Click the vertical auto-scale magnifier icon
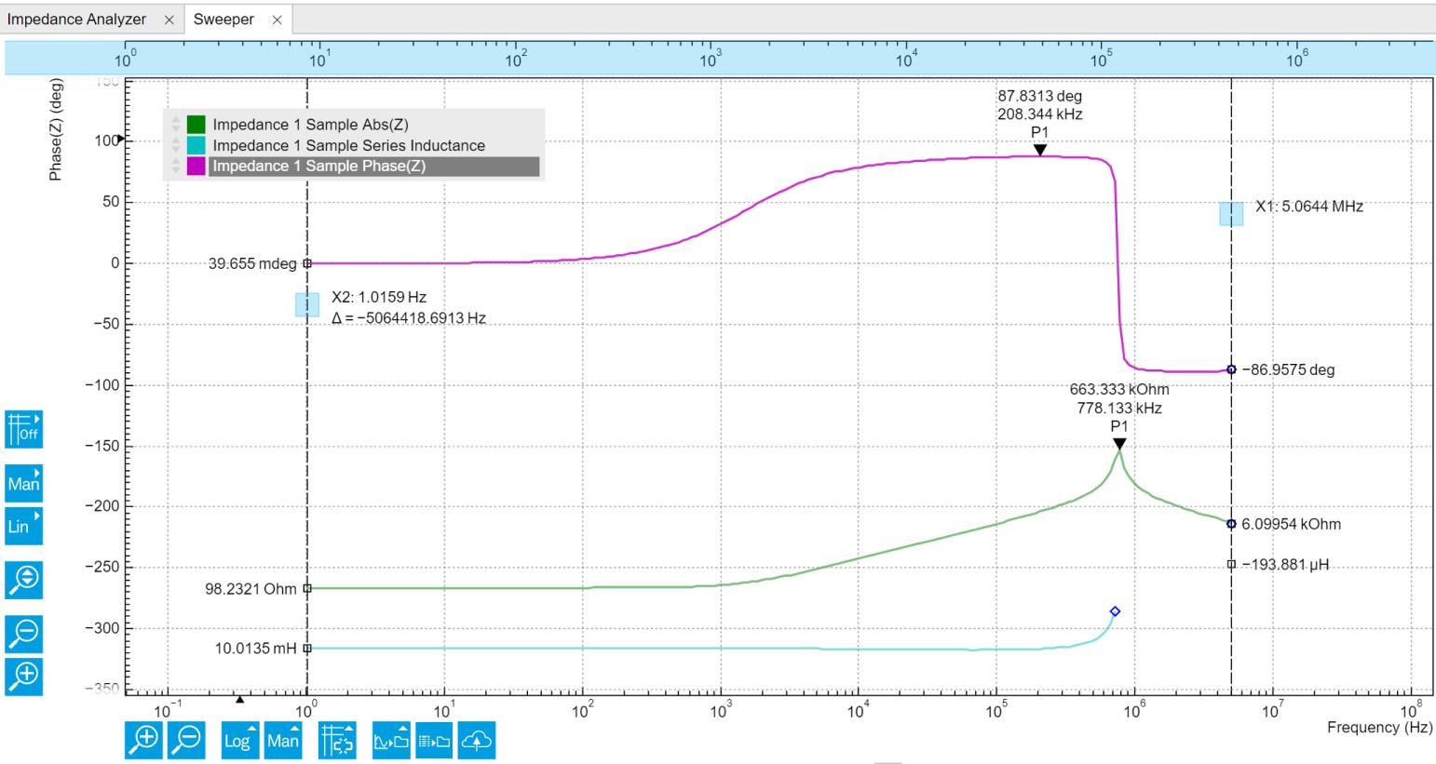 [x=24, y=578]
